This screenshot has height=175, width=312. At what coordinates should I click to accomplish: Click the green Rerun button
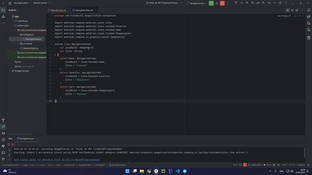211,3
